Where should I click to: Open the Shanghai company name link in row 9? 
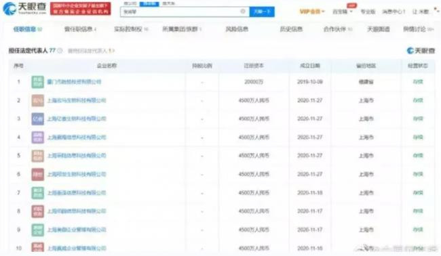coord(77,230)
